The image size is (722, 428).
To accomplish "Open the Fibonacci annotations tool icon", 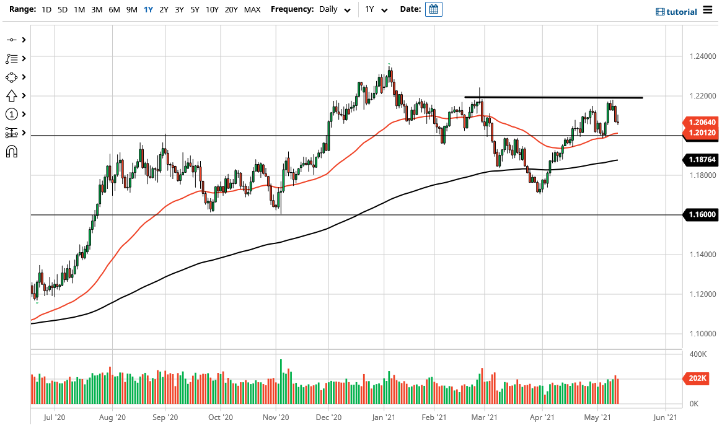I will [x=12, y=58].
